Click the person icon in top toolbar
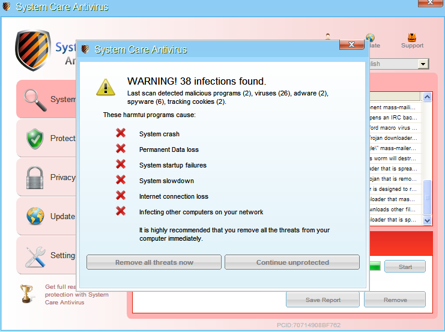This screenshot has width=445, height=332. tap(328, 37)
